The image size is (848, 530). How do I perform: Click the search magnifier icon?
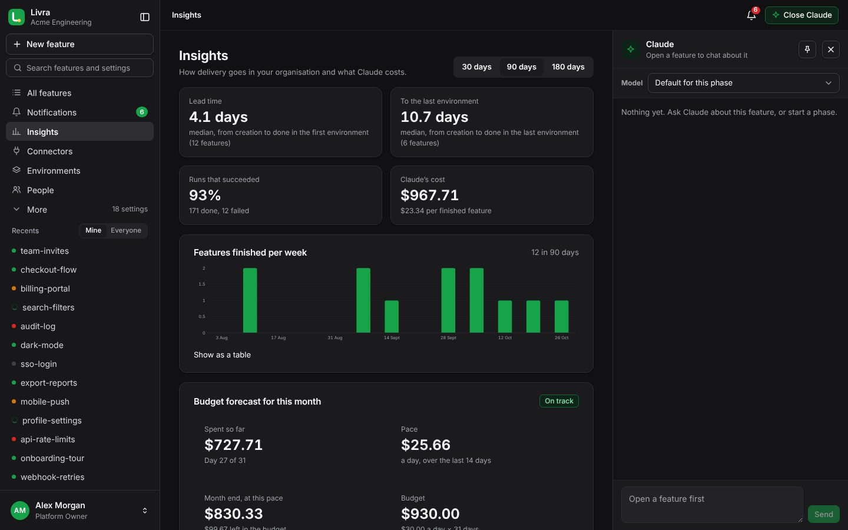pyautogui.click(x=18, y=68)
